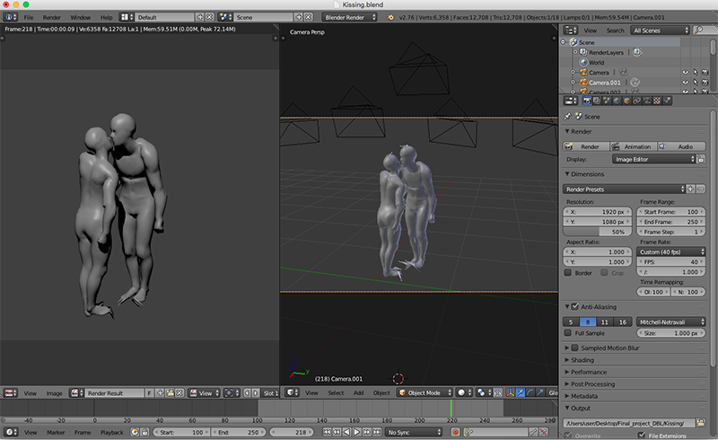
Task: Click the Texture properties checker icon
Action: click(658, 101)
